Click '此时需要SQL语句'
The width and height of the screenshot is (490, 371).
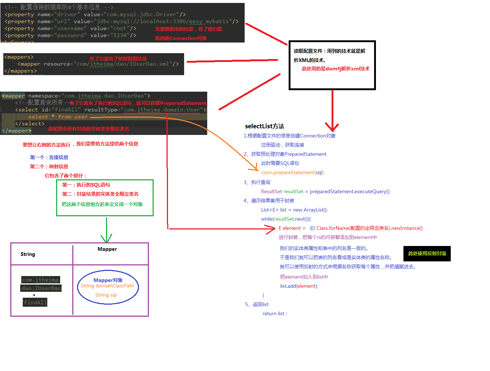(x=280, y=163)
